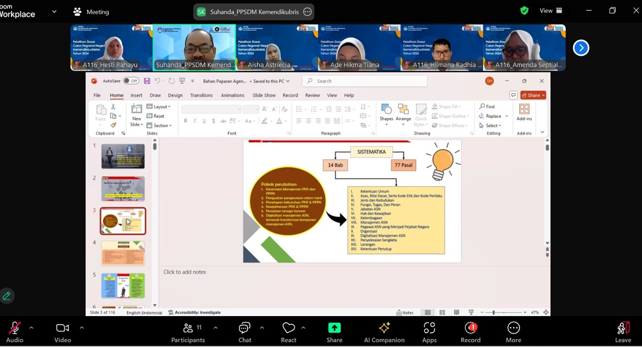Click the View button in Zoom

pos(551,11)
